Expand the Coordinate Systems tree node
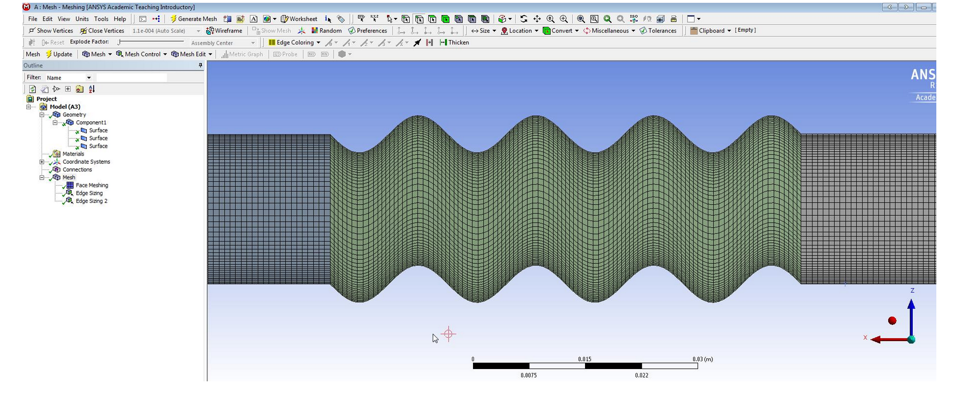 click(42, 162)
